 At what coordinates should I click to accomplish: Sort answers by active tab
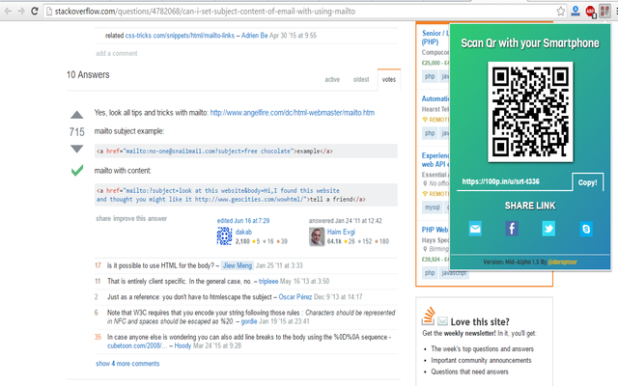coord(332,79)
